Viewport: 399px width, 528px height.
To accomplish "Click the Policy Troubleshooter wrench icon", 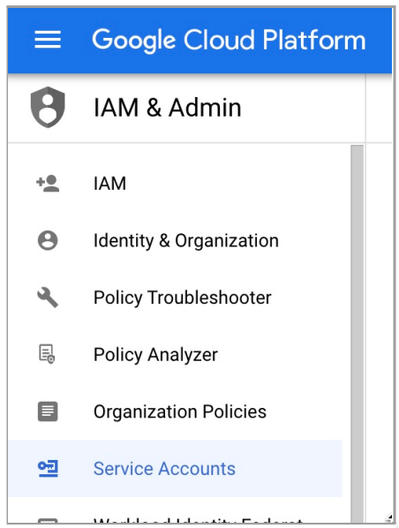I will click(x=48, y=298).
